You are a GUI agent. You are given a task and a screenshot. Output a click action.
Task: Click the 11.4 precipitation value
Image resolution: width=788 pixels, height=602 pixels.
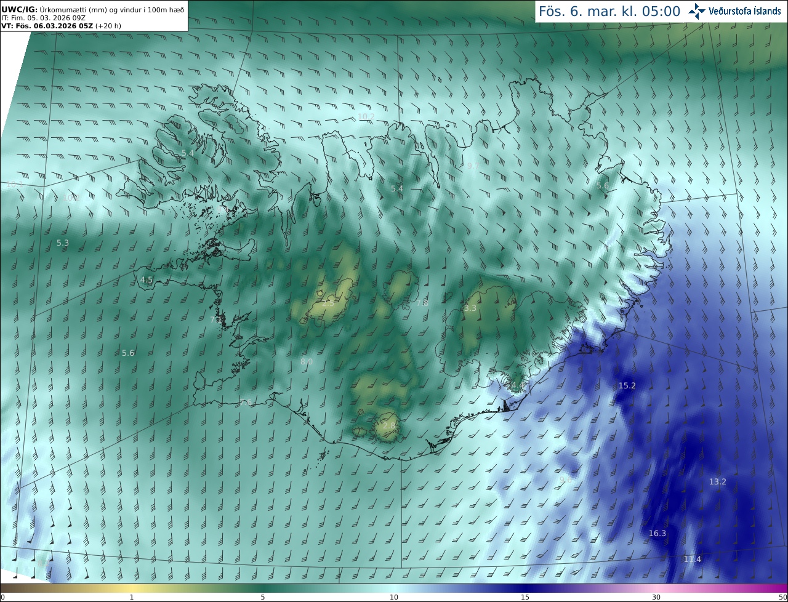point(692,559)
